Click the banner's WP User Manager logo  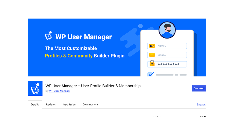click(49, 35)
